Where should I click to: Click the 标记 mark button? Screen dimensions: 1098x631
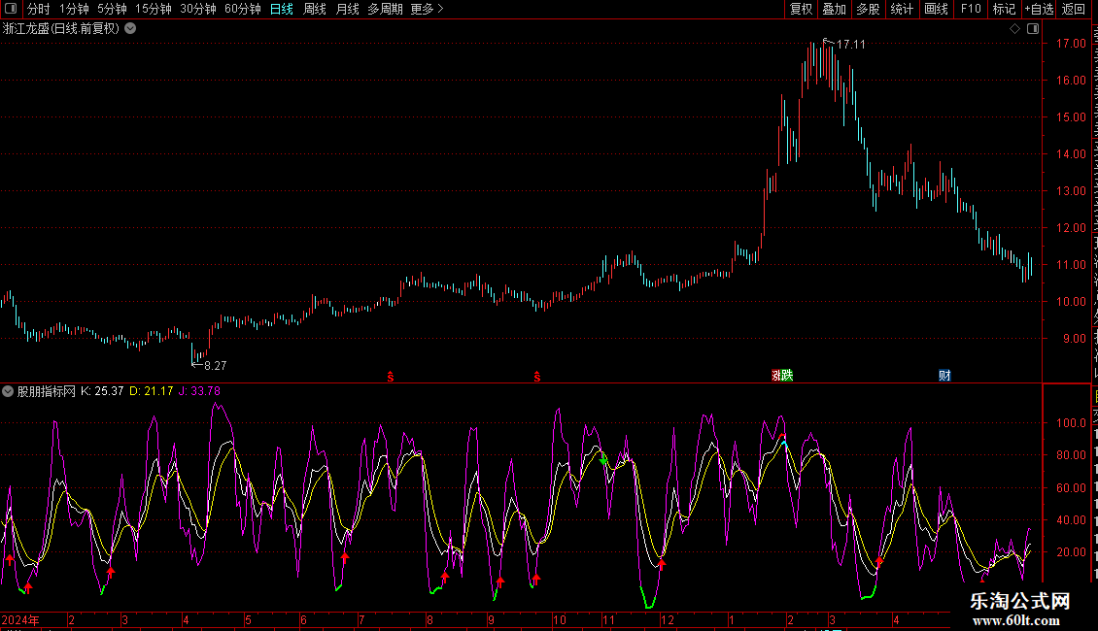[x=1004, y=9]
